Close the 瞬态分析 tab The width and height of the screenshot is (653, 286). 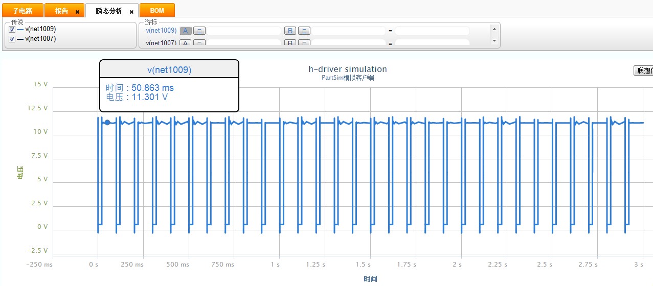point(131,12)
